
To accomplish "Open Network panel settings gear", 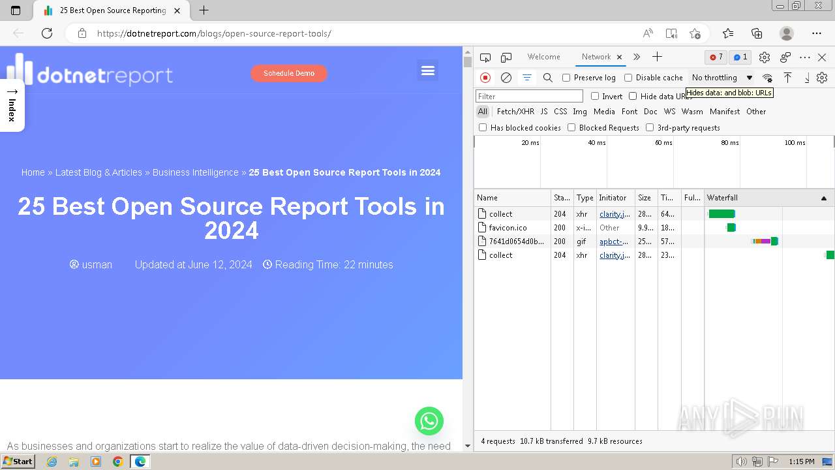I will 822,78.
